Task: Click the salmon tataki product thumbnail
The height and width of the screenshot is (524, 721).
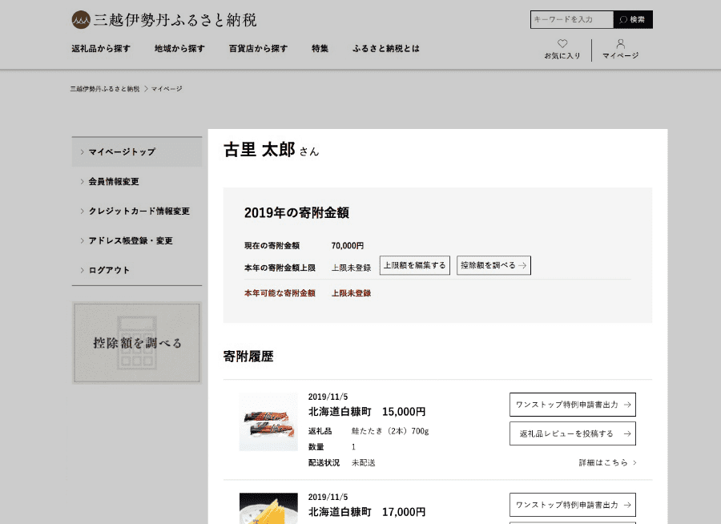Action: [x=268, y=422]
